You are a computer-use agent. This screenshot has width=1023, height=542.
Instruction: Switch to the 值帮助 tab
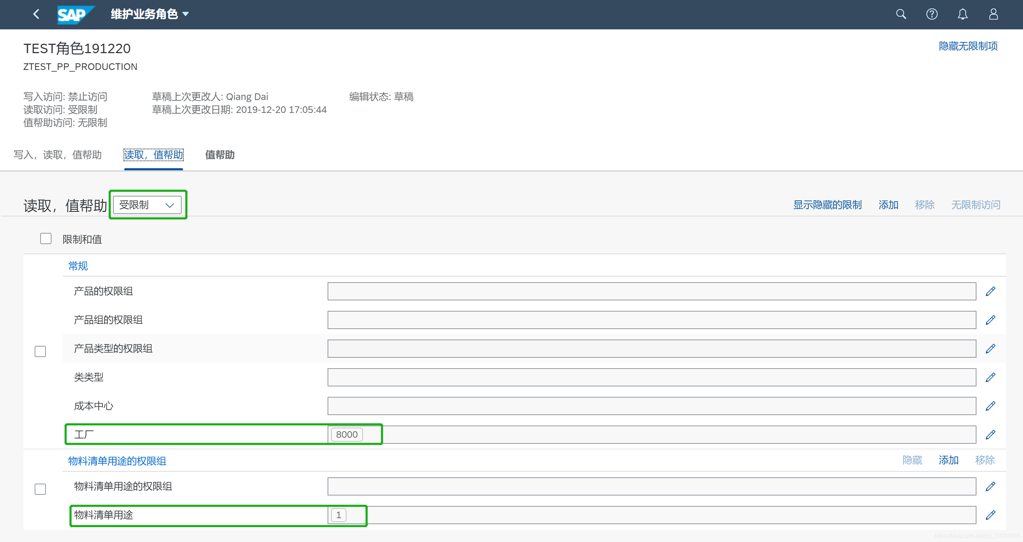pyautogui.click(x=219, y=155)
